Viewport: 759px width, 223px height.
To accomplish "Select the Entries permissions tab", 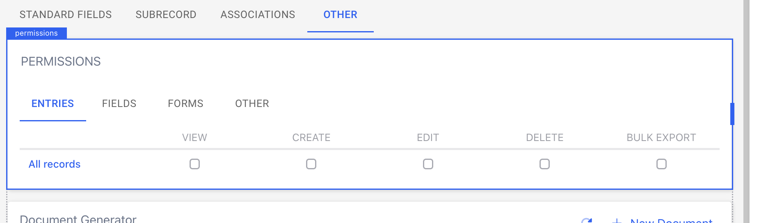I will tap(53, 104).
